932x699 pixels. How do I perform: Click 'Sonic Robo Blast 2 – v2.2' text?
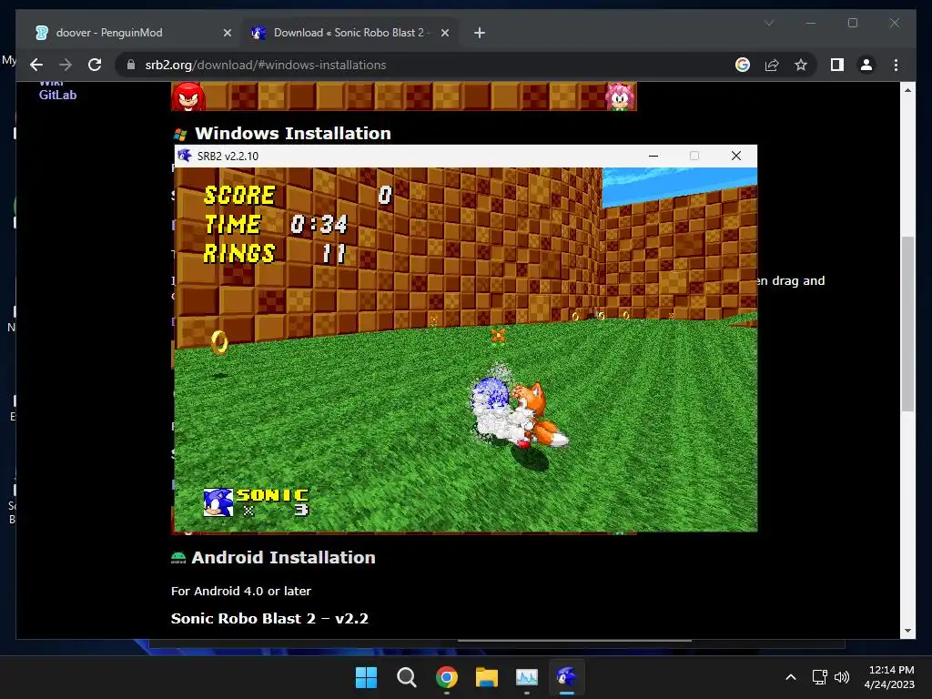[269, 618]
